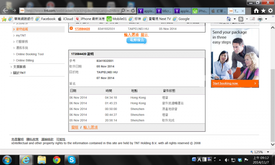Launch Google Chrome from the taskbar
The image size is (275, 165).
(57, 160)
